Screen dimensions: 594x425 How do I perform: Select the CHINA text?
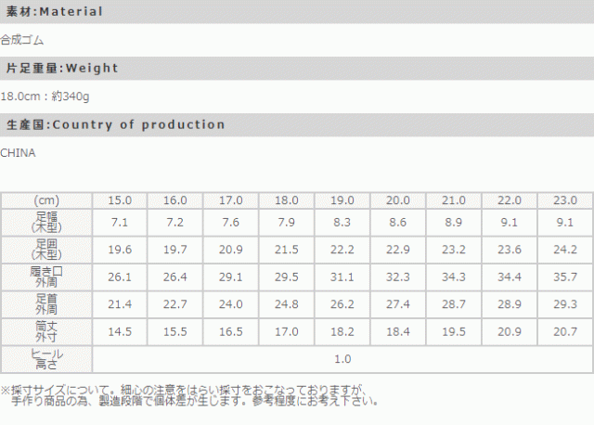[x=18, y=153]
